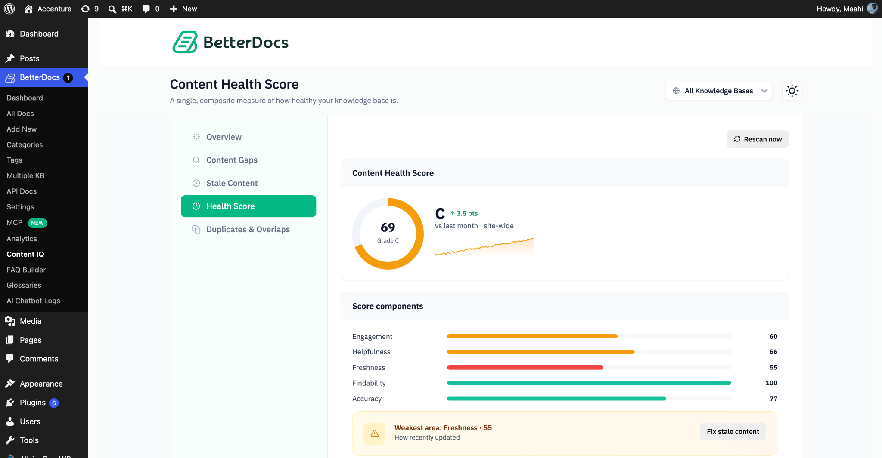
Task: Click the BetterDocs logo
Action: 230,42
